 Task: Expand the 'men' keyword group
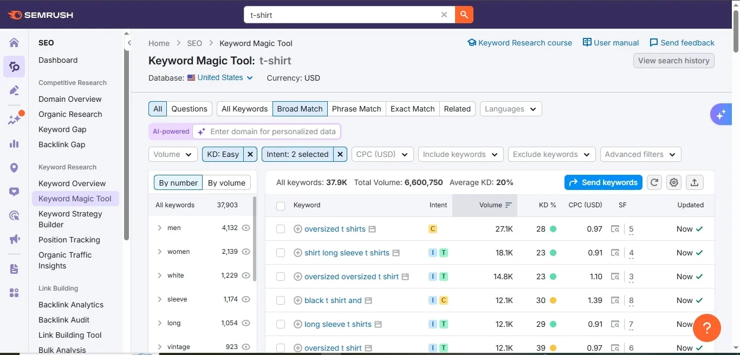click(x=159, y=228)
